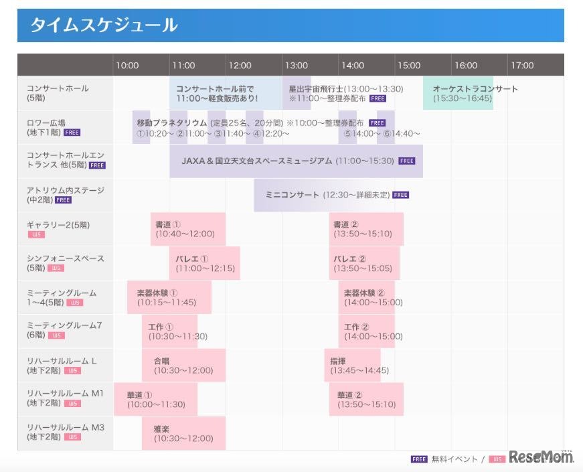
Task: Click the FREE badge beside ロワー広場 row label
Action: (72, 133)
